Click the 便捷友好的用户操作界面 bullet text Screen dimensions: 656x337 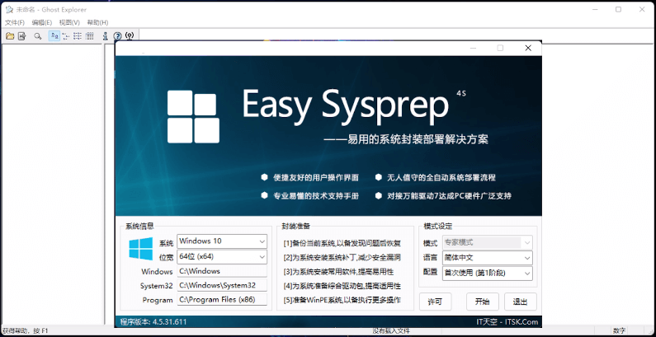(316, 177)
